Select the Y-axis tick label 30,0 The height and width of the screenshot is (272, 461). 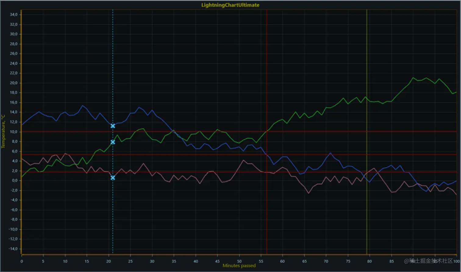[14, 34]
